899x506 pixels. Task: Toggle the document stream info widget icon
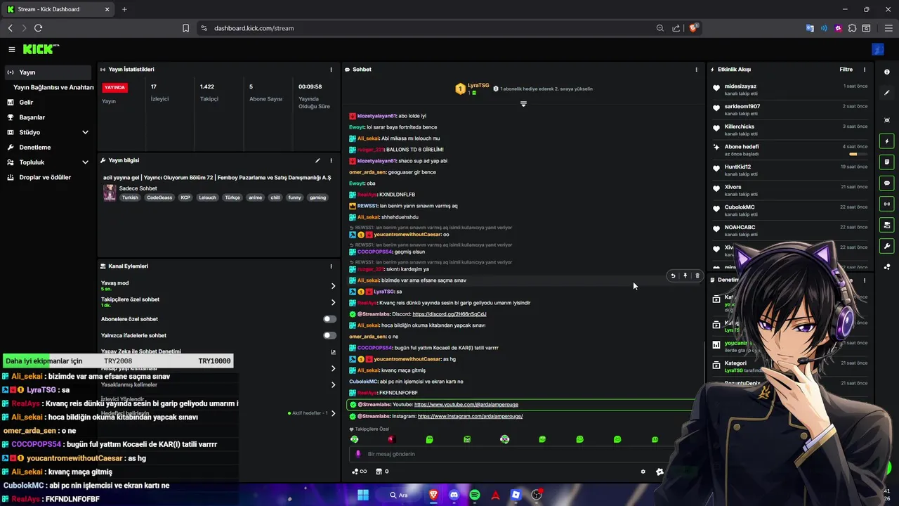pos(887,162)
